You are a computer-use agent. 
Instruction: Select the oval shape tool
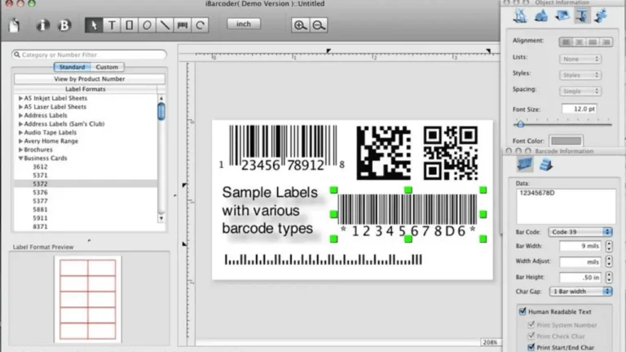(x=147, y=25)
